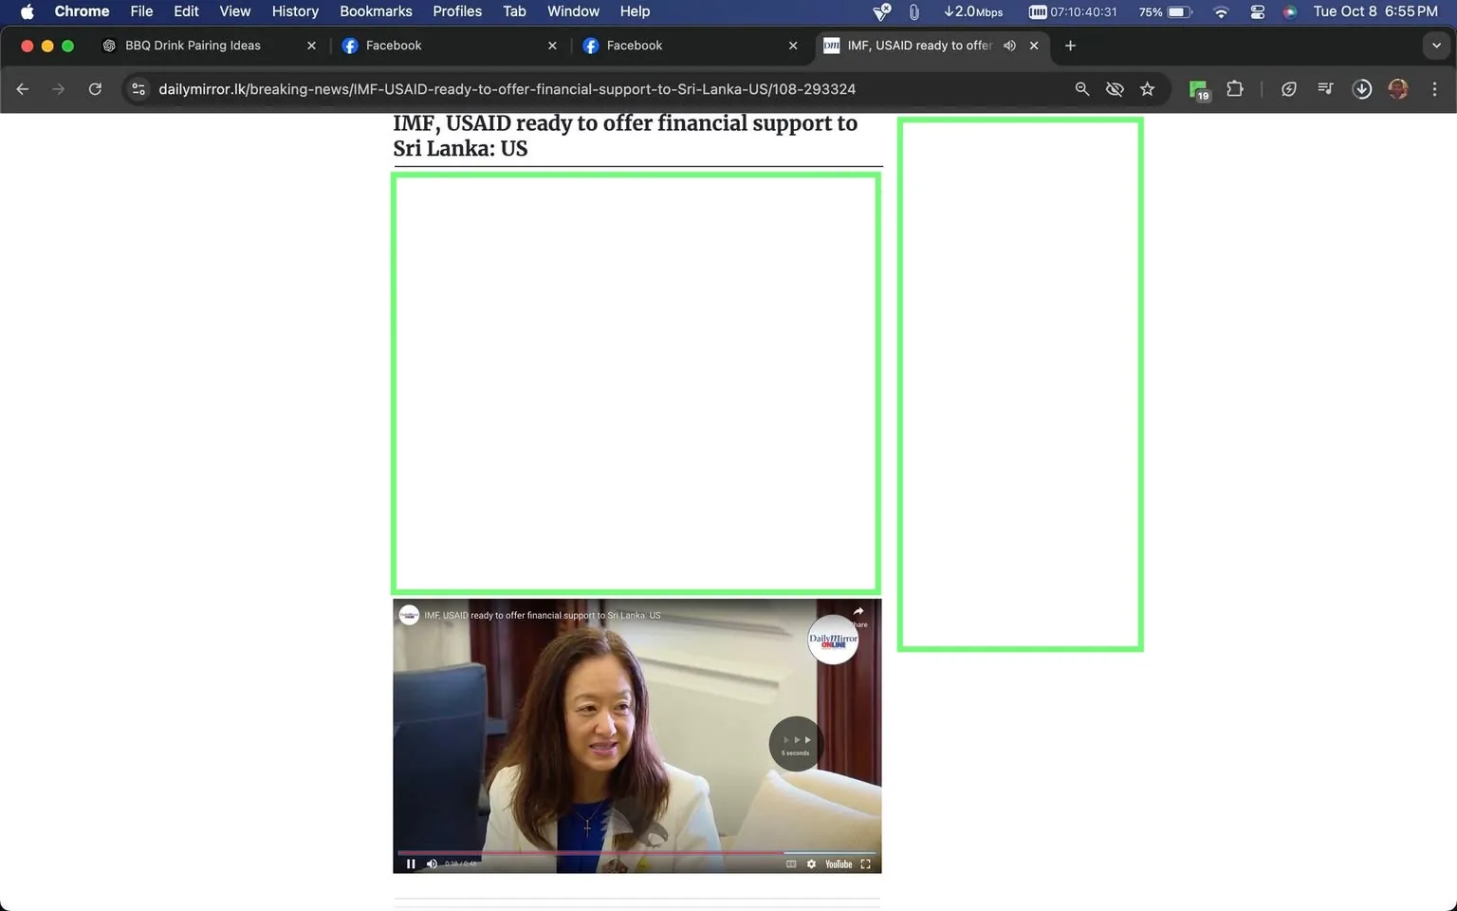Click the in-page search magnifier icon
The width and height of the screenshot is (1457, 911).
[x=1082, y=88]
